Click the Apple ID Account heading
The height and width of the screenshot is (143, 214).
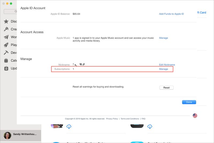click(x=33, y=8)
